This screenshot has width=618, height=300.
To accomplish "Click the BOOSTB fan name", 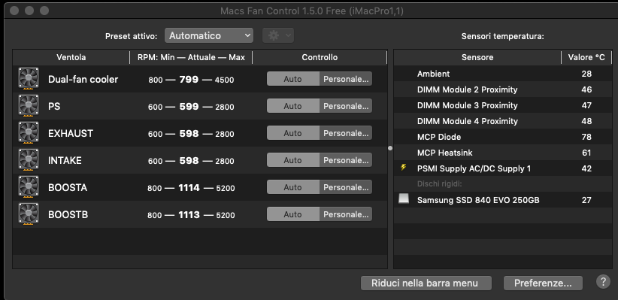I will (x=68, y=215).
